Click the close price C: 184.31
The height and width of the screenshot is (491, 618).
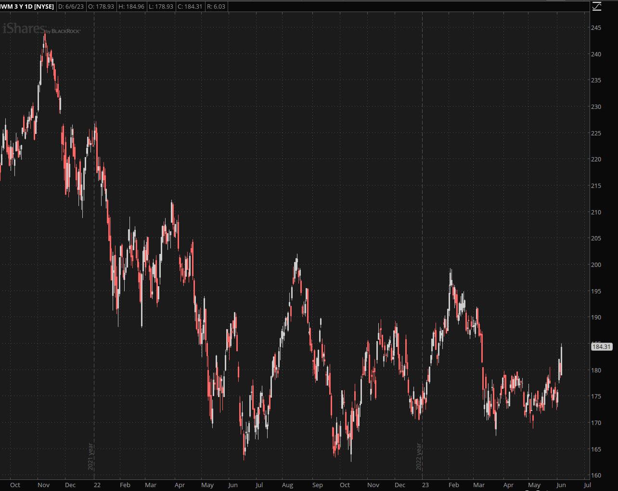click(x=190, y=7)
